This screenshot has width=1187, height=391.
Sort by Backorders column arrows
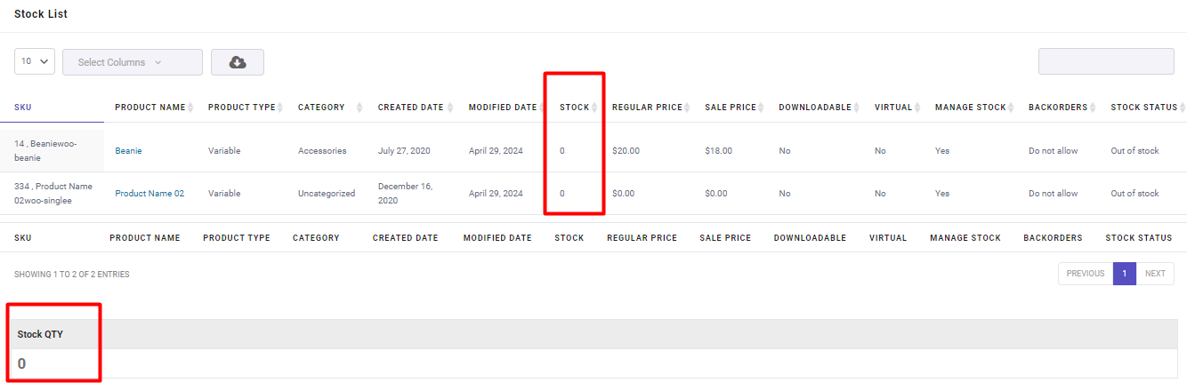point(1093,108)
